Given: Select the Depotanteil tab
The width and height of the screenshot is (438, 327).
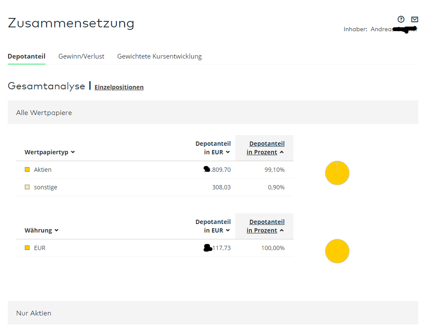Looking at the screenshot, I should 27,56.
